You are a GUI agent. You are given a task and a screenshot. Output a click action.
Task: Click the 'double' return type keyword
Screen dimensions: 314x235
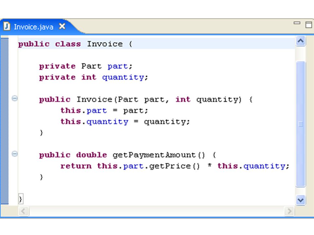[92, 155]
